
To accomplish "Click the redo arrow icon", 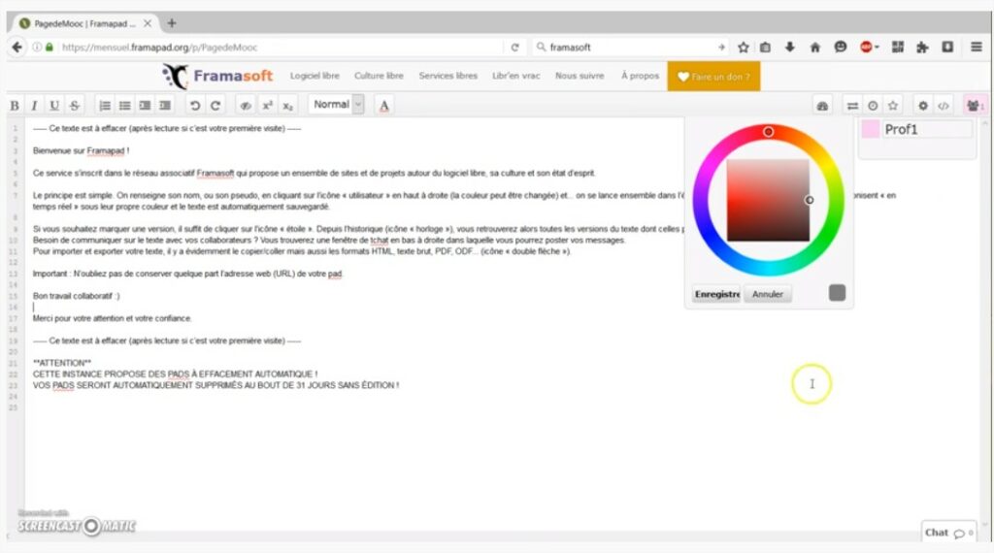I will point(215,105).
